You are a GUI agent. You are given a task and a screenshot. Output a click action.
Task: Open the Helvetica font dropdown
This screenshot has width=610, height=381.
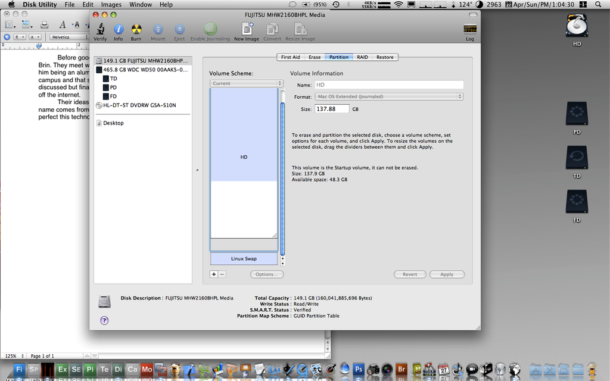(x=69, y=37)
